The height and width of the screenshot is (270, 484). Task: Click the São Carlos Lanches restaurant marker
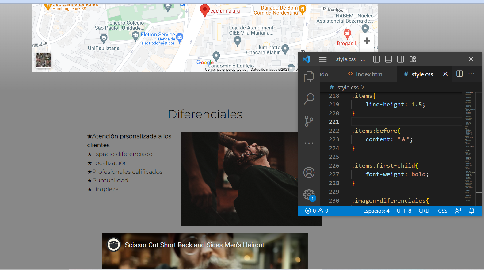48,6
